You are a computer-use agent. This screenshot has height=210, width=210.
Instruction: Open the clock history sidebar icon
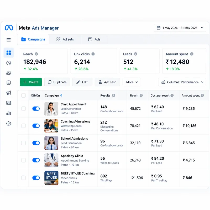point(9,63)
